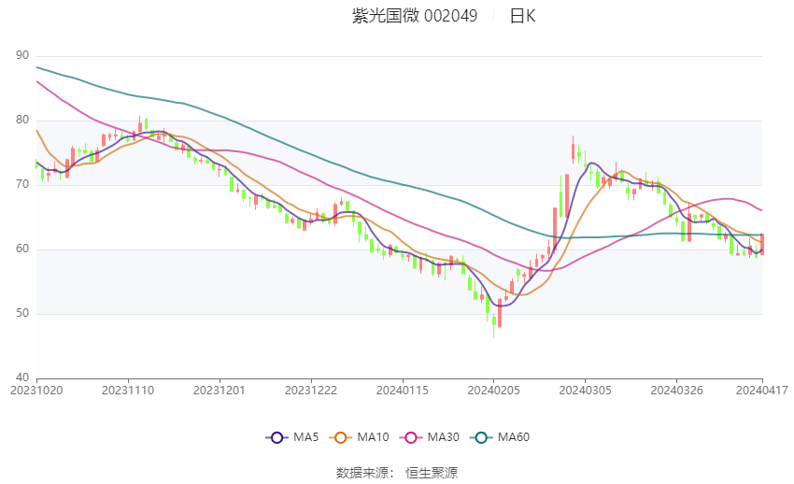Hide the MA30 series via its text label
This screenshot has height=484, width=794.
coord(442,436)
